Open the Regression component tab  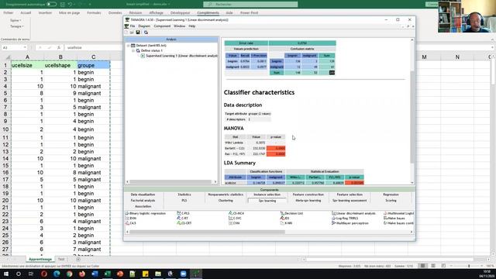click(391, 195)
